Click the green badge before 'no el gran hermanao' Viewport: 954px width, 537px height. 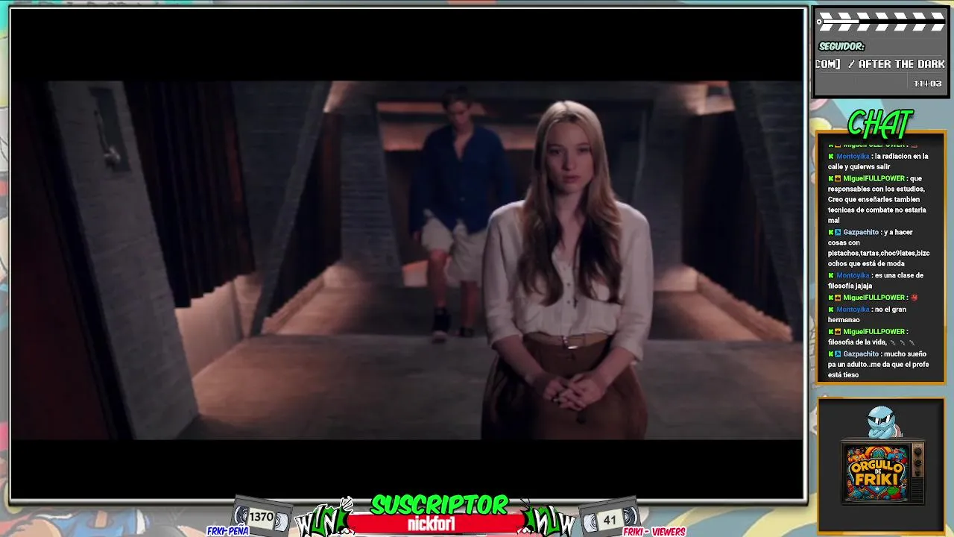831,310
